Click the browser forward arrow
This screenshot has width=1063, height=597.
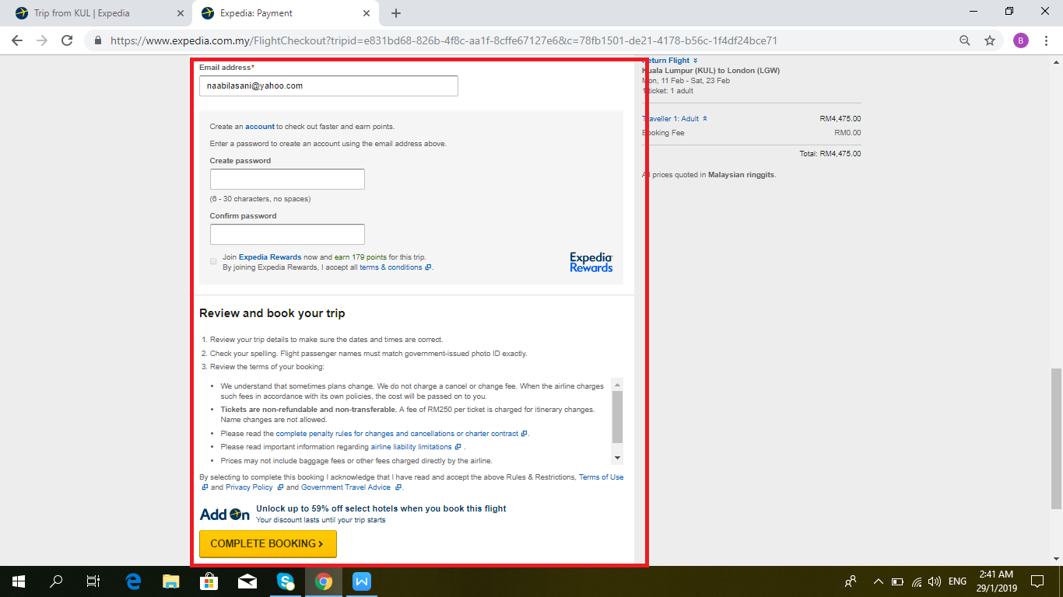(x=42, y=40)
